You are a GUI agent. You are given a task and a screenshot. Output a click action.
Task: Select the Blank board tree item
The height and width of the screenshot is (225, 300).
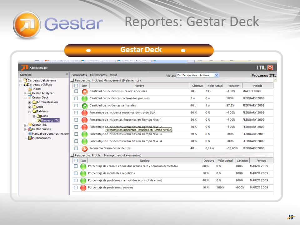click(44, 116)
